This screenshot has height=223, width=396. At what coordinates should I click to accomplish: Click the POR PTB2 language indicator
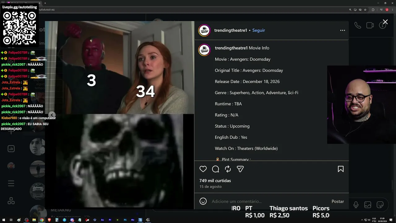coord(374,220)
